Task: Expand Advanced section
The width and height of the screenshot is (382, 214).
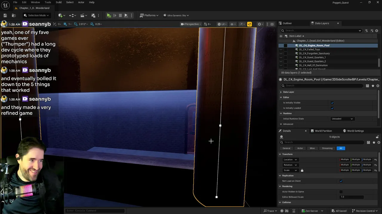Action: coord(281,124)
